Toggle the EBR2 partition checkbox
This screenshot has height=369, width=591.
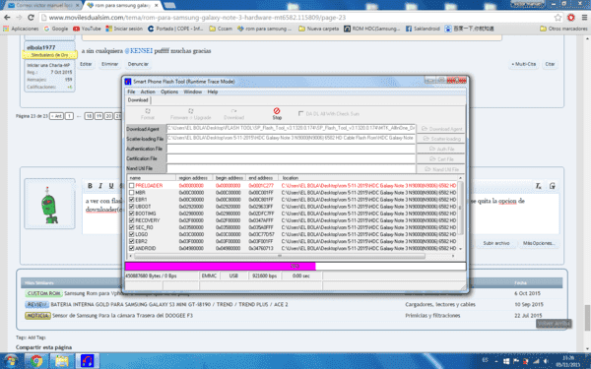pos(132,241)
